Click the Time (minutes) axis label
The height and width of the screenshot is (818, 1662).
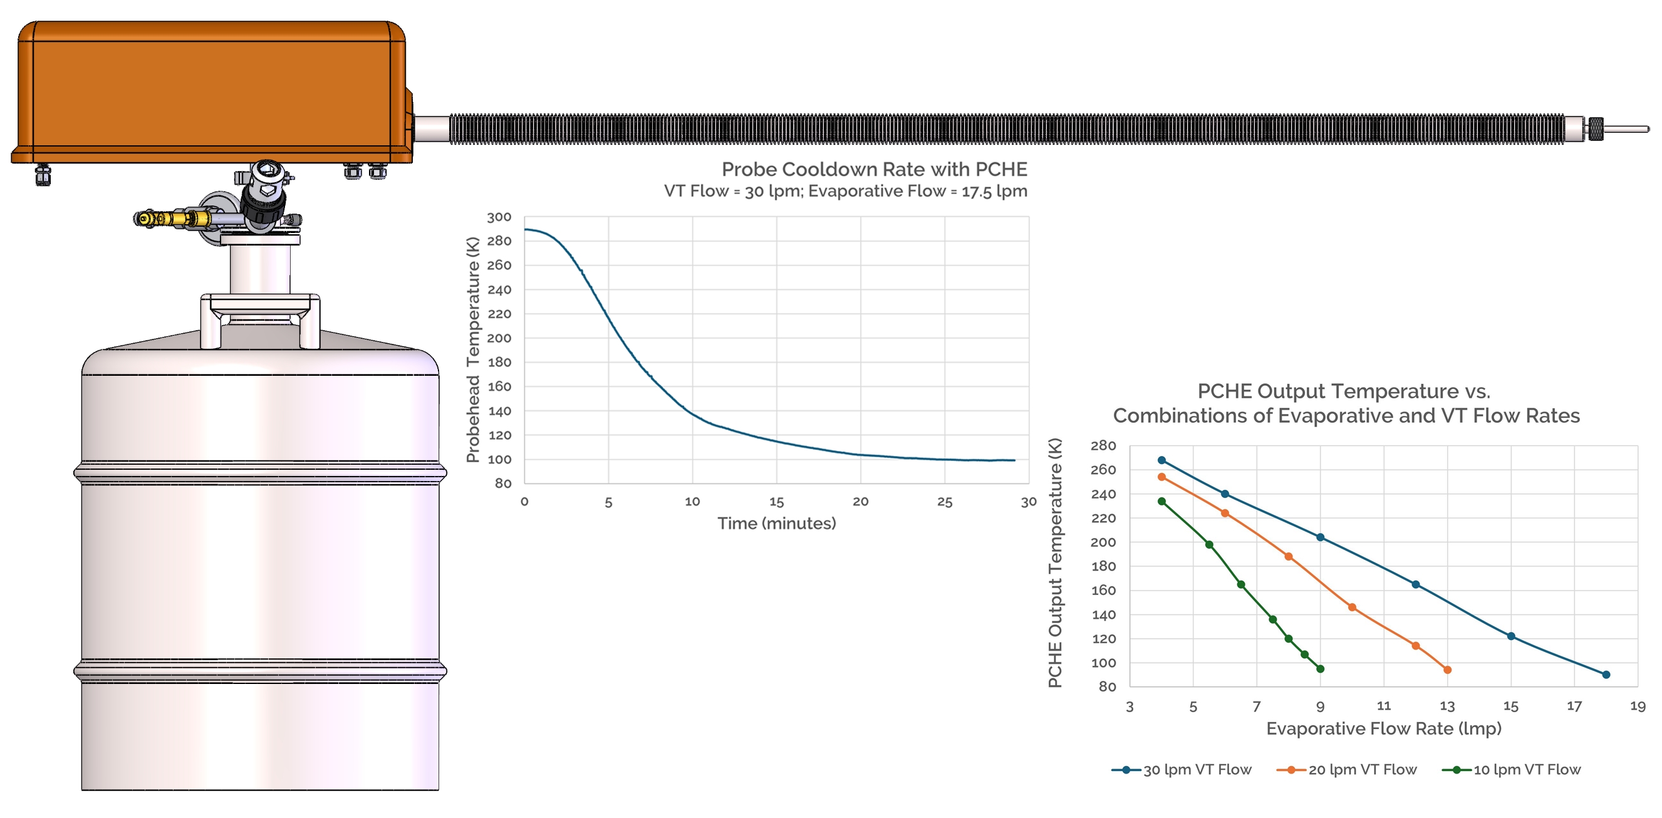776,523
